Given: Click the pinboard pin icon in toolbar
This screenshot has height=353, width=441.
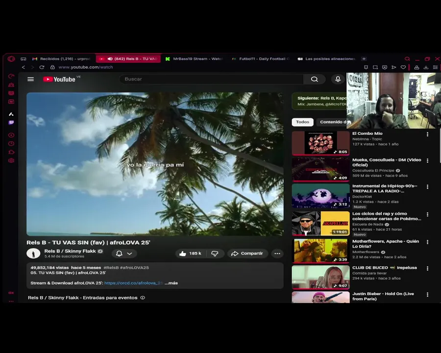Looking at the screenshot, I should (366, 67).
